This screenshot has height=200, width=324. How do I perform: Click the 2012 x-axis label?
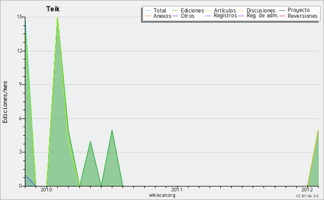pyautogui.click(x=307, y=190)
